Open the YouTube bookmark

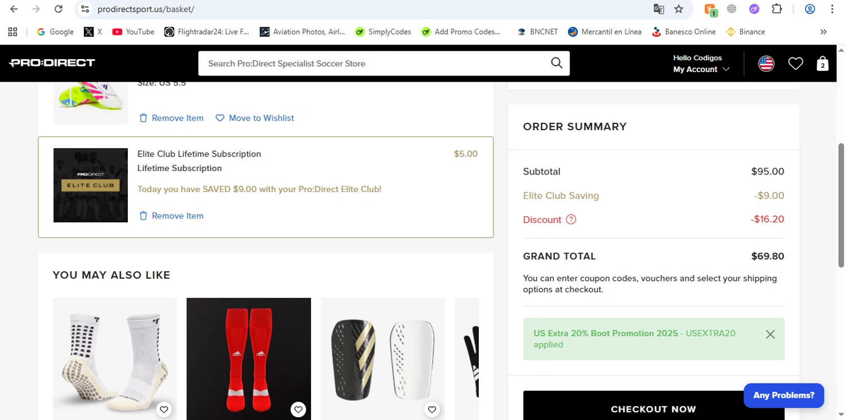133,32
